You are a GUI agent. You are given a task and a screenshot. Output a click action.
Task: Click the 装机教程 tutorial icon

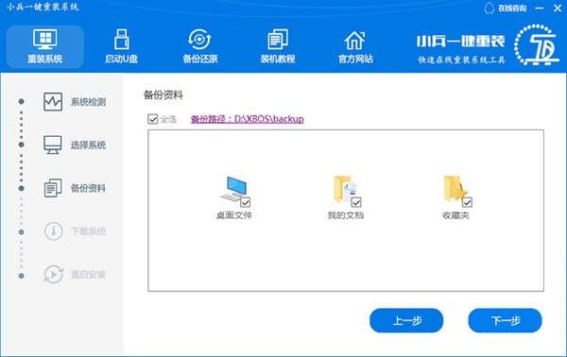tap(278, 40)
